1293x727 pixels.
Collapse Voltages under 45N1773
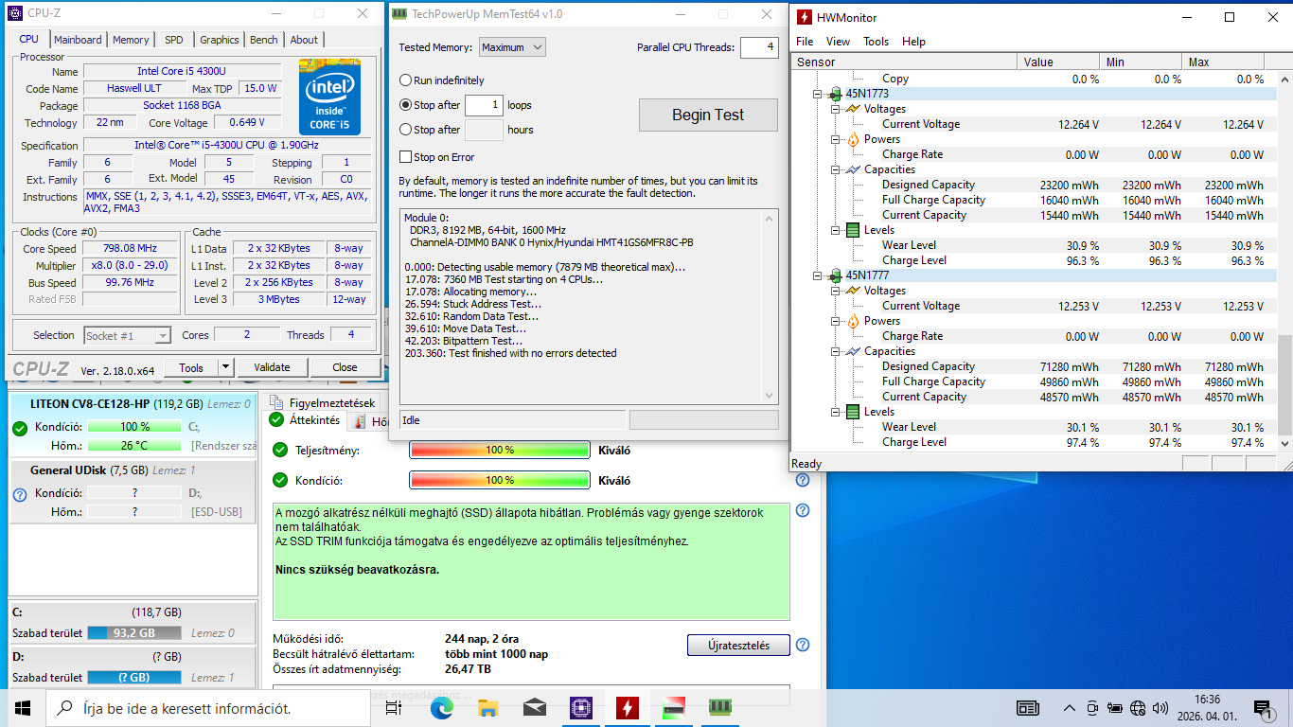click(x=836, y=109)
